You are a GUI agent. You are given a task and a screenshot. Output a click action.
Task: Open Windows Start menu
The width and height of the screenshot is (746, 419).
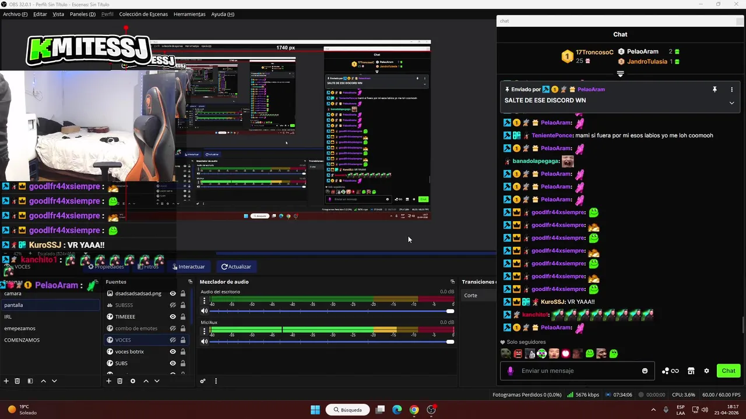(x=315, y=410)
